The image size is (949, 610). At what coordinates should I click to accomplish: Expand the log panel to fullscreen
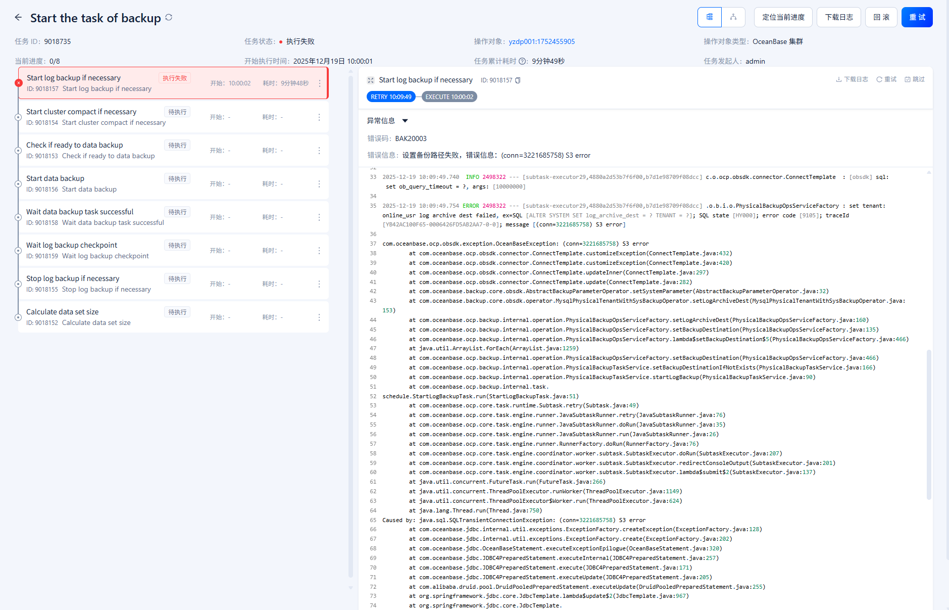(x=371, y=80)
